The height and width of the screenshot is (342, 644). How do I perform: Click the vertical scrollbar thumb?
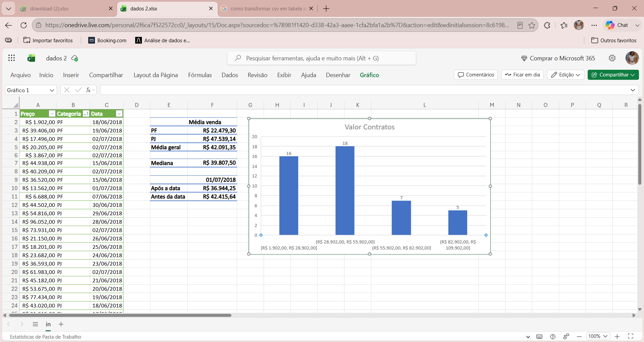coord(640,144)
